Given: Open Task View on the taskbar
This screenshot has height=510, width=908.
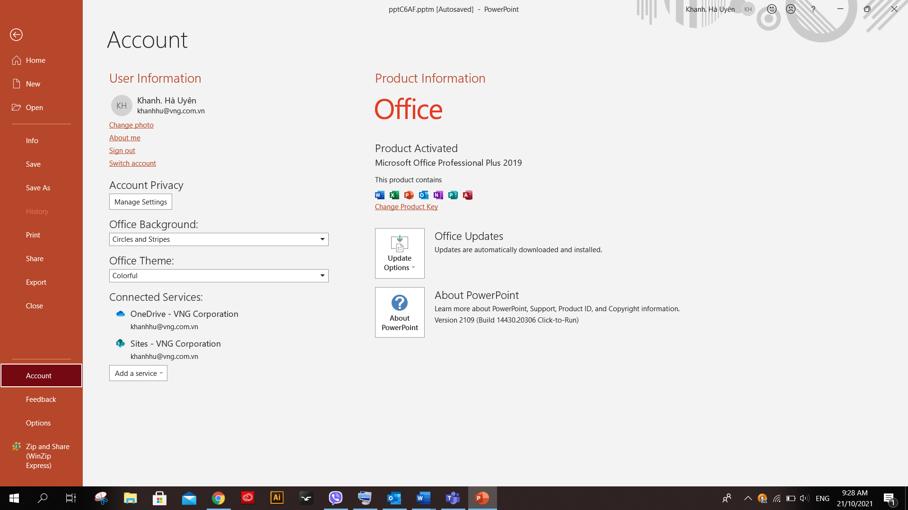Looking at the screenshot, I should pos(71,498).
